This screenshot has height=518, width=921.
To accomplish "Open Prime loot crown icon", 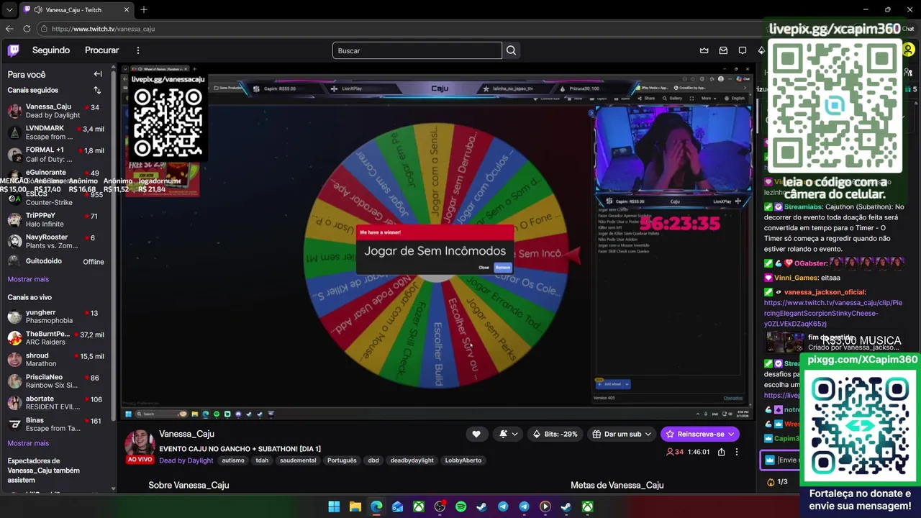I will pyautogui.click(x=704, y=50).
